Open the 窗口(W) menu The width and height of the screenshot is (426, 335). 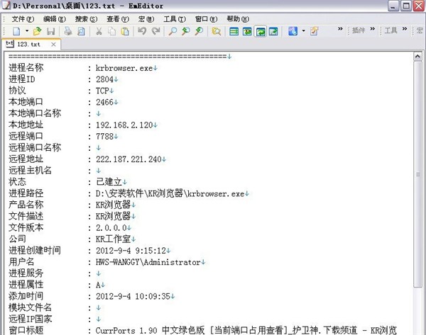click(x=206, y=19)
